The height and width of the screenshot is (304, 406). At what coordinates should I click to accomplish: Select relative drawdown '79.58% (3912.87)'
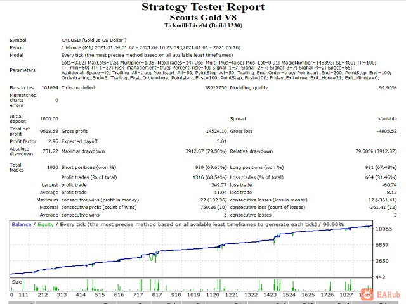coord(376,151)
